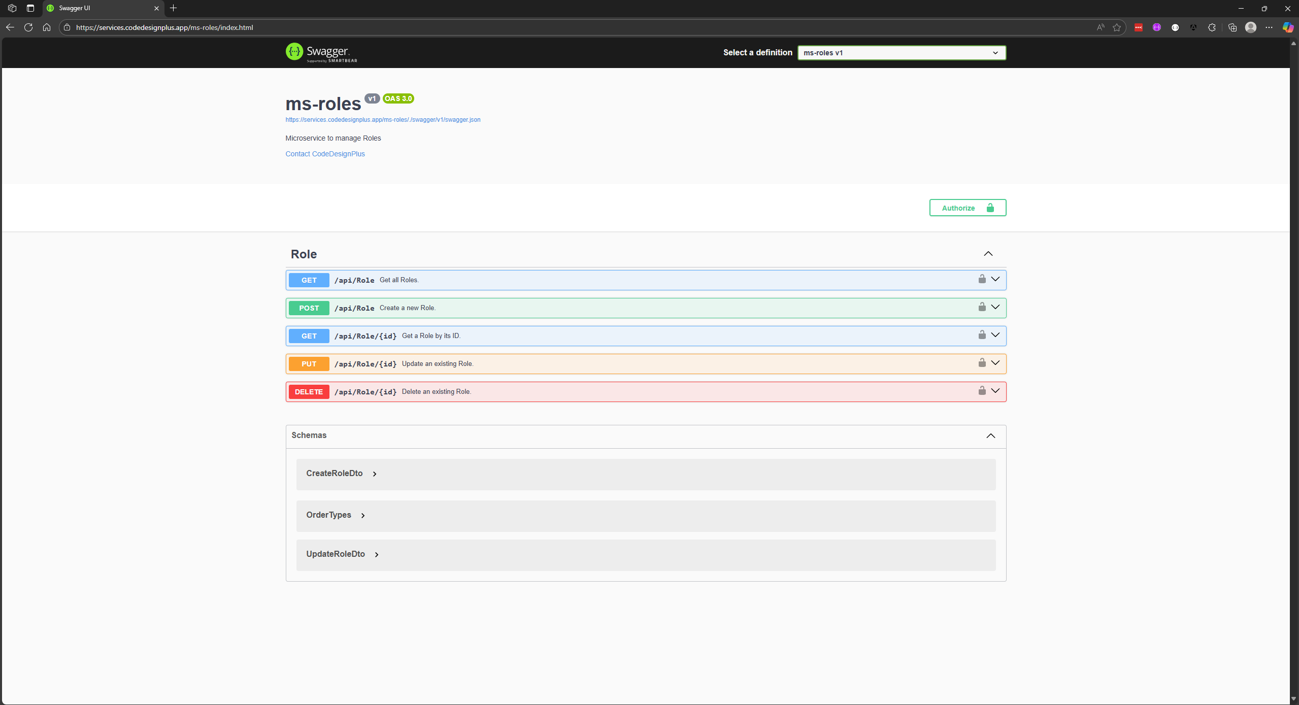Click the OAS 3.0 badge
Screen dimensions: 1299x705
tap(398, 98)
